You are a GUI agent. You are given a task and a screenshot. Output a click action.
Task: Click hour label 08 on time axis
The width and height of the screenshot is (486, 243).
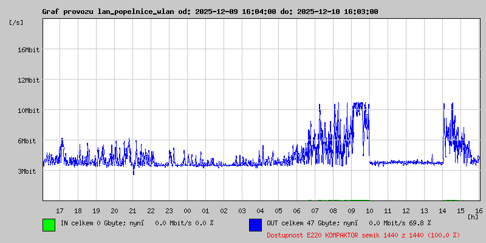coord(333,211)
